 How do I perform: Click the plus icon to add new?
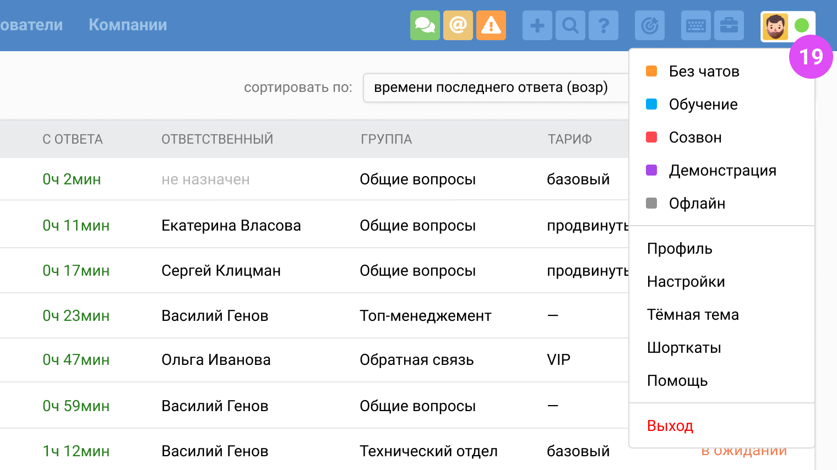(x=537, y=25)
